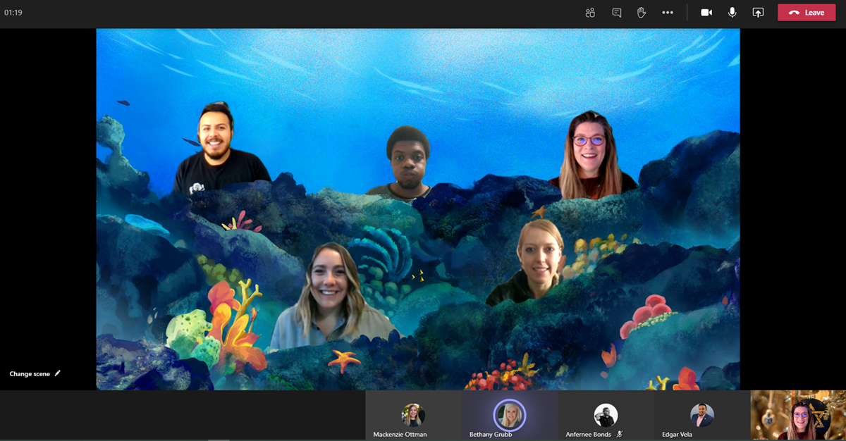Raise your hand in the meeting
This screenshot has height=441, width=846.
pos(642,13)
